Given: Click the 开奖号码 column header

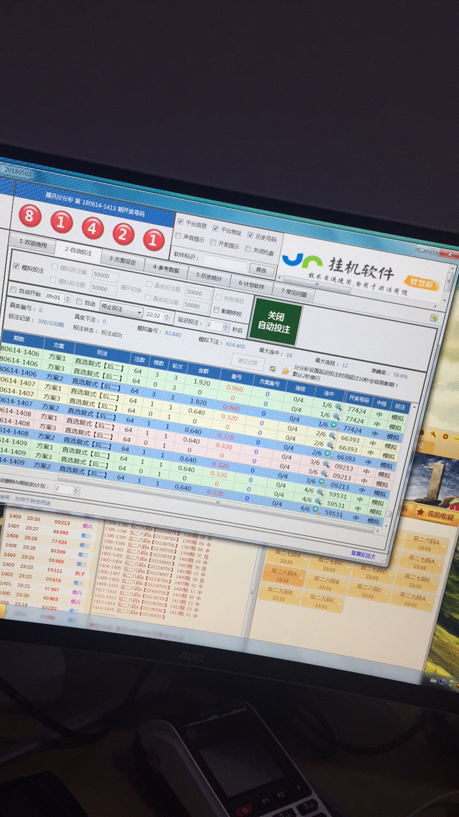Looking at the screenshot, I should tap(358, 400).
